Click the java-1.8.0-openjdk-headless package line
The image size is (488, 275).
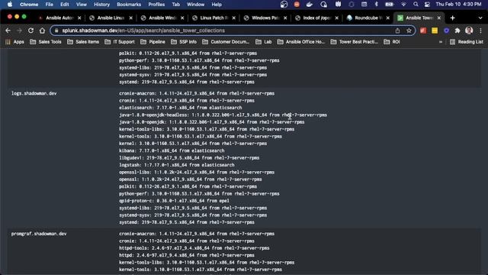coord(223,115)
